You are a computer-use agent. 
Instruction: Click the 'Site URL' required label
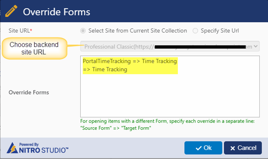point(20,31)
